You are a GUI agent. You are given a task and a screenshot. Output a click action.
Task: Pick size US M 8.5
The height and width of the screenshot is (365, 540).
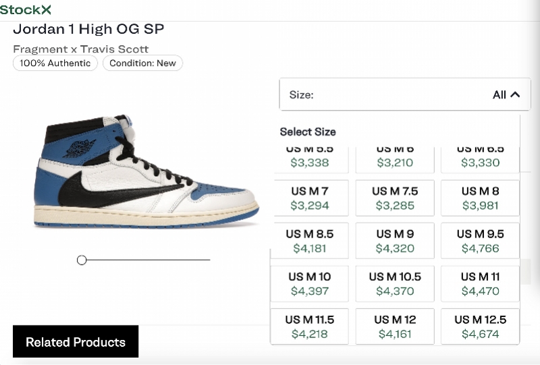click(x=310, y=241)
